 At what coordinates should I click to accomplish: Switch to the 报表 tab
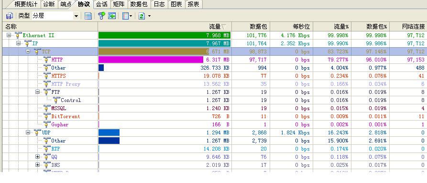[x=193, y=4]
